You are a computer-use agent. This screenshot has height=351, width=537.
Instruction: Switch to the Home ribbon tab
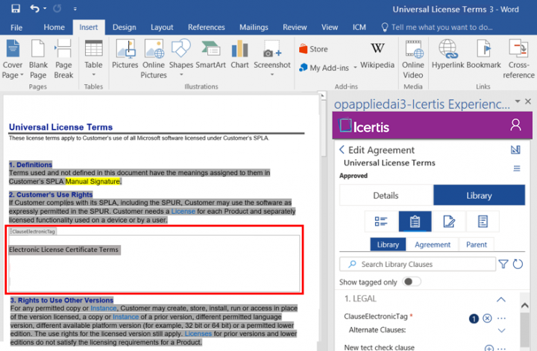[x=54, y=27]
